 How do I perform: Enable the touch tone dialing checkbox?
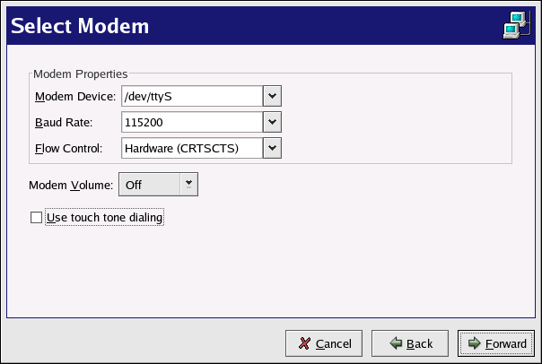pos(37,217)
